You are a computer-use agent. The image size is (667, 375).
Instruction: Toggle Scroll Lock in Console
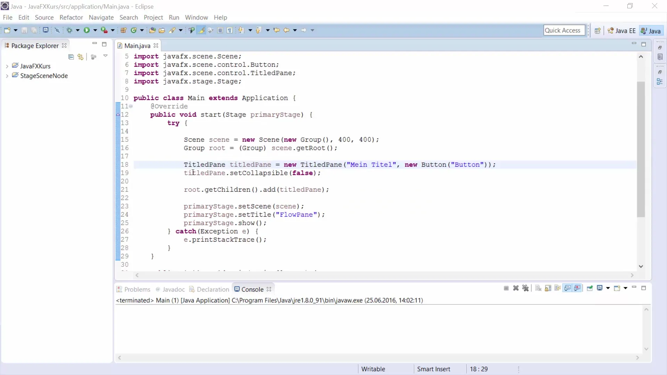(x=548, y=288)
